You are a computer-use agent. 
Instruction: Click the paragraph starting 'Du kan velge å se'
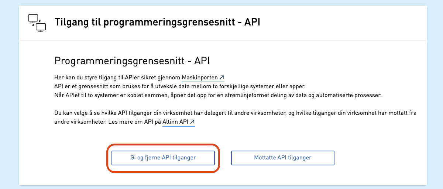click(x=235, y=117)
